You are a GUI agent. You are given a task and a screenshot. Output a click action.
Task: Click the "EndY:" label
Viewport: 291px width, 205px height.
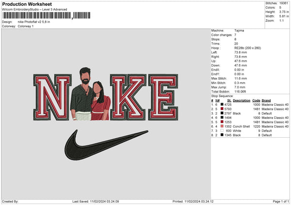(215, 74)
